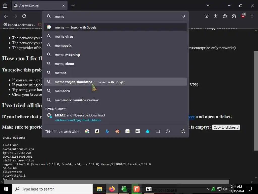Screen dimensions: 258x194
Task: Reload the current page
Action: pos(24,16)
